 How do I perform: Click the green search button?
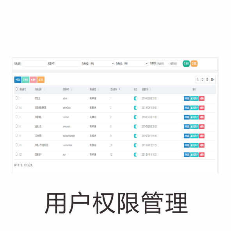186,64
